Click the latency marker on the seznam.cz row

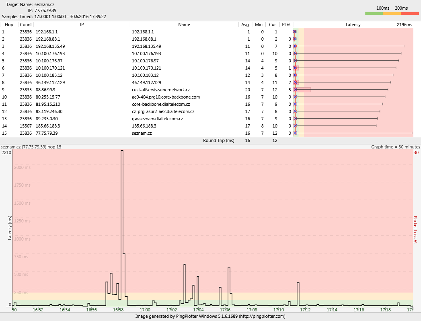[x=295, y=133]
